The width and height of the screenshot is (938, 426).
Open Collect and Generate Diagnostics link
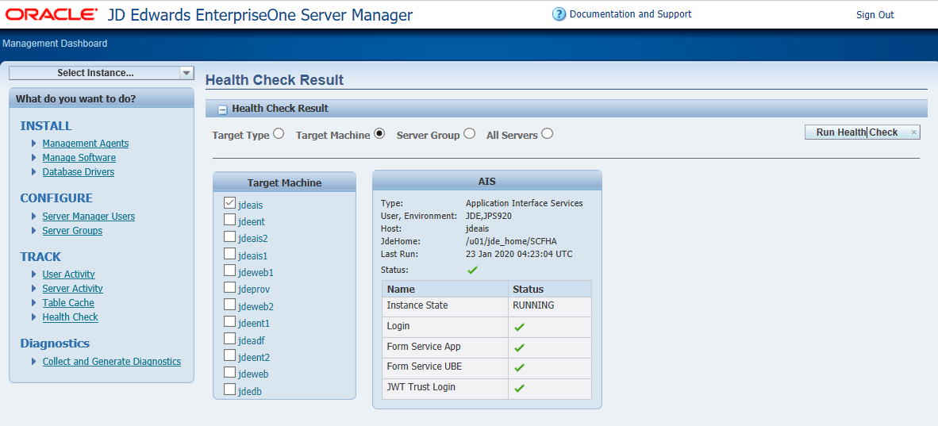click(112, 362)
